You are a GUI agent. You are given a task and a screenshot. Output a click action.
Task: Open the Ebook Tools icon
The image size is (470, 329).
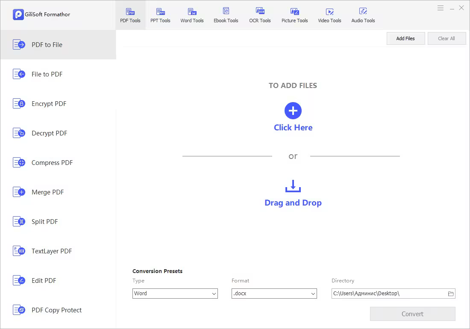coord(226,11)
